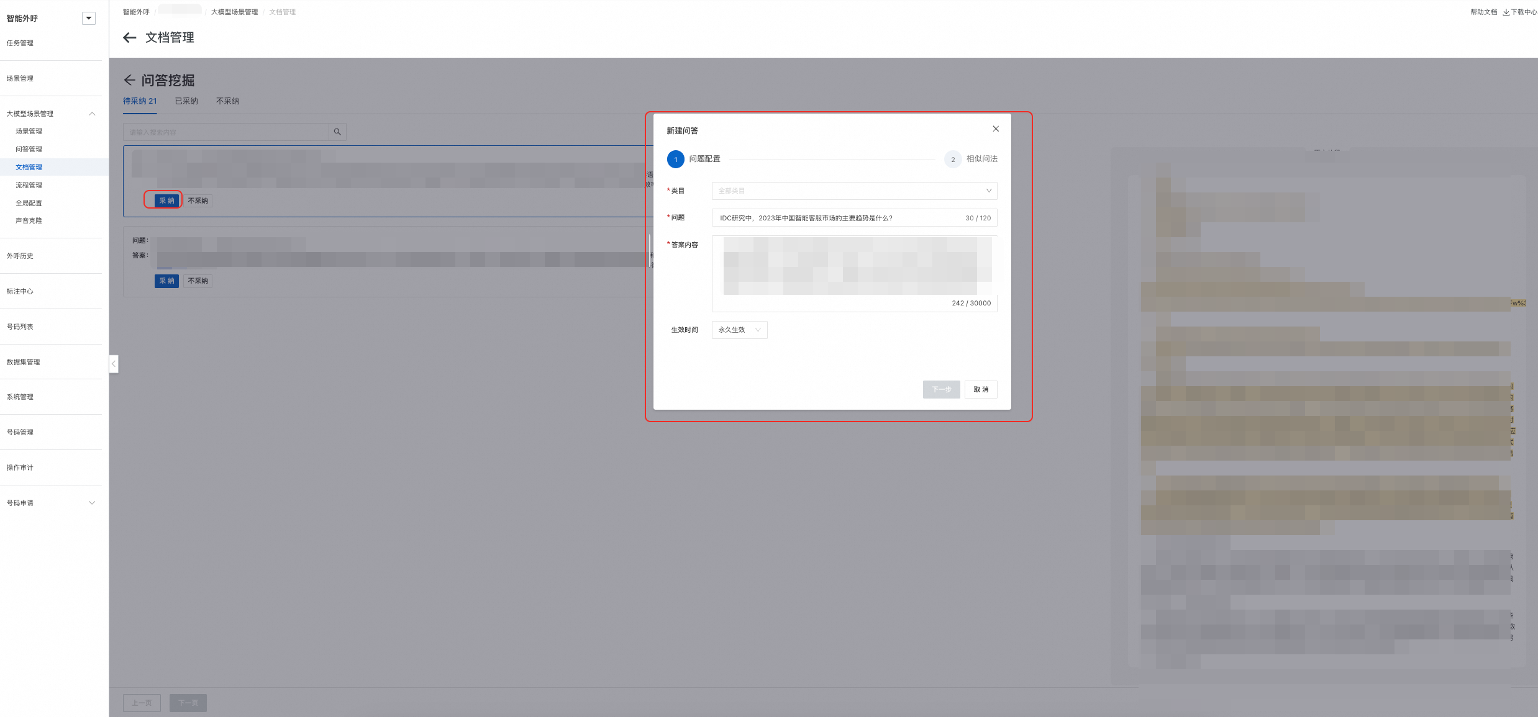The height and width of the screenshot is (717, 1538).
Task: Open the 类目 category dropdown
Action: tap(854, 191)
